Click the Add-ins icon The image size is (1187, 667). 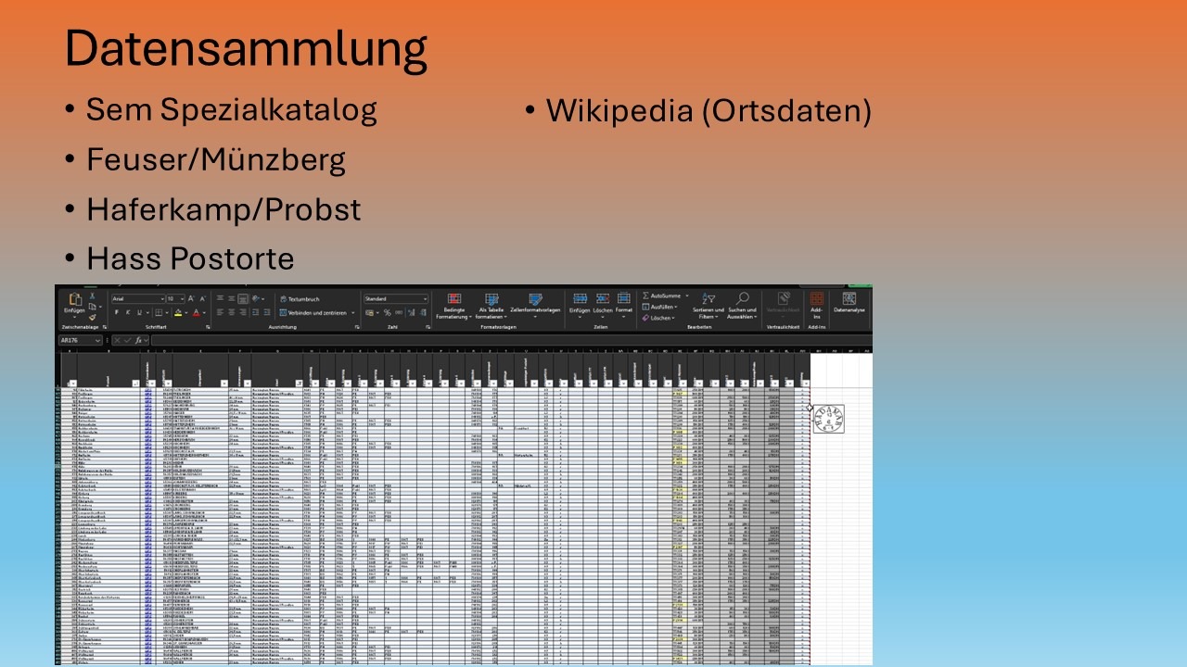(816, 299)
